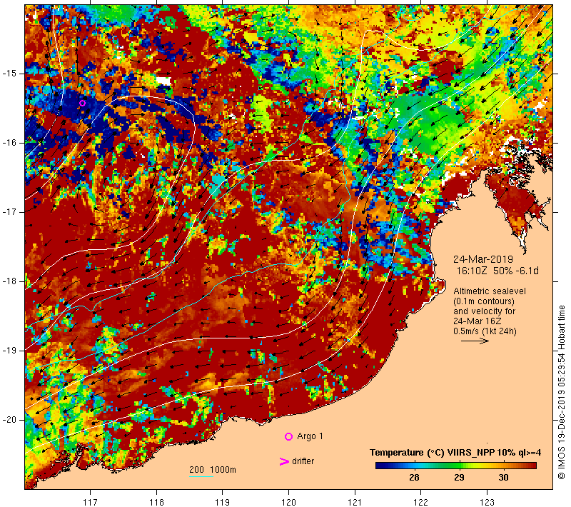The height and width of the screenshot is (507, 571).
Task: Click the 'and velocity for' caption line
Action: (x=485, y=311)
